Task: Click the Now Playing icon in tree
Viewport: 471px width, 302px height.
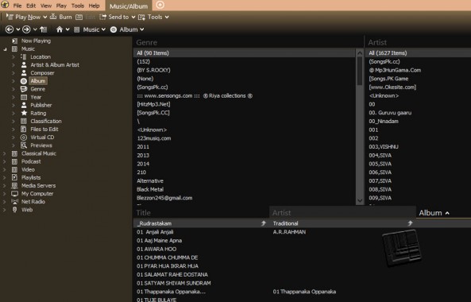Action: (14, 41)
